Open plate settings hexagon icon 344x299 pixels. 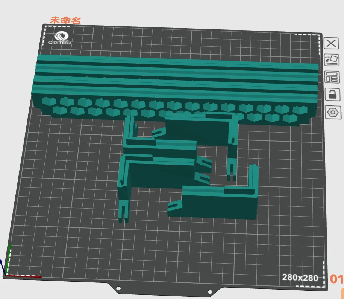click(x=333, y=112)
